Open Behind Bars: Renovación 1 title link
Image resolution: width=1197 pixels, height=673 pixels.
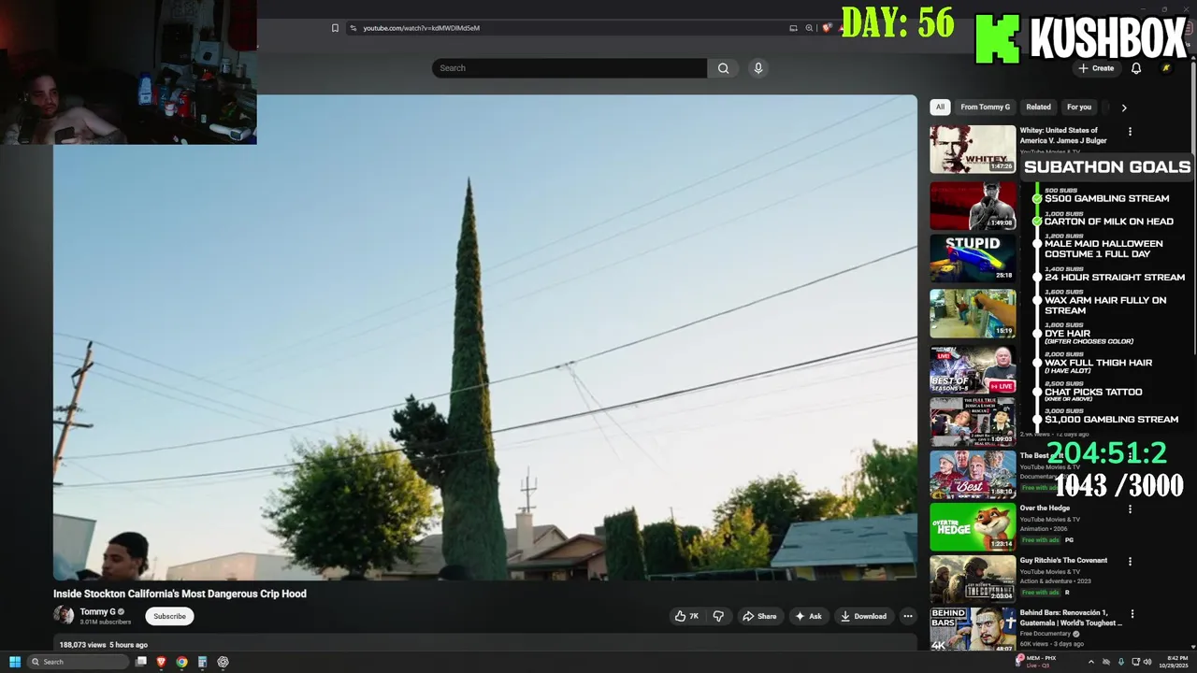pos(1071,618)
